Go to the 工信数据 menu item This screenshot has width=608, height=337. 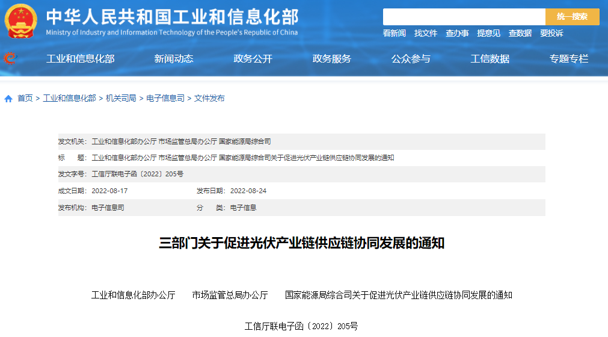(490, 59)
